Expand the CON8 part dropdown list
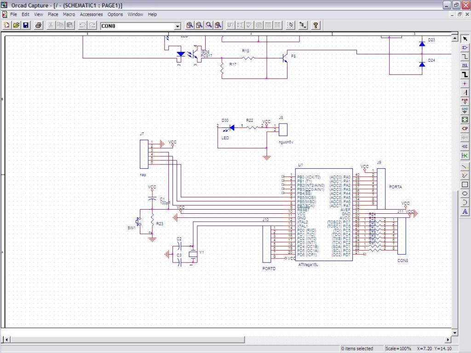This screenshot has height=353, width=471. [x=178, y=26]
